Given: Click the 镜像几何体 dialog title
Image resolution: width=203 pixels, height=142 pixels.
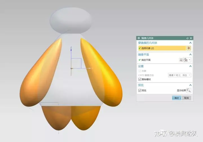Looking at the screenshot, I should (147, 38).
